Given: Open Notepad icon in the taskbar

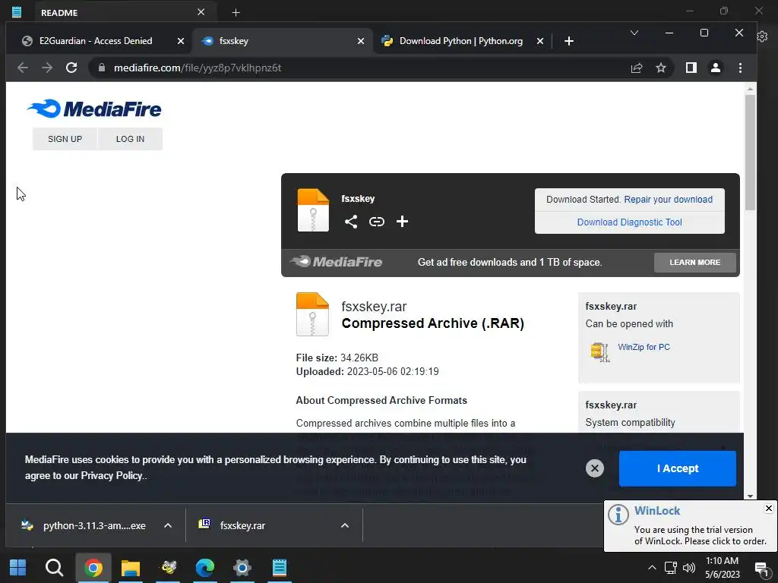Looking at the screenshot, I should tap(280, 567).
